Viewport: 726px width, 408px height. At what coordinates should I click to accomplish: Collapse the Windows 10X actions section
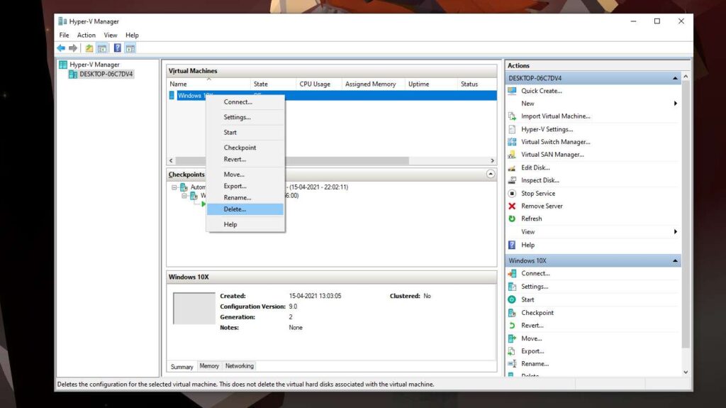(x=675, y=261)
